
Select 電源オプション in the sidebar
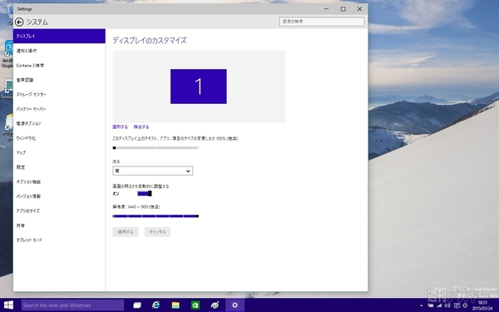click(59, 123)
